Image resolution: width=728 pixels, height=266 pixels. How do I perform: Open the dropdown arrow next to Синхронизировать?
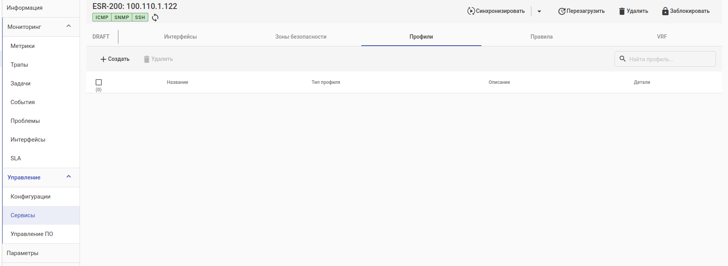[x=539, y=11]
